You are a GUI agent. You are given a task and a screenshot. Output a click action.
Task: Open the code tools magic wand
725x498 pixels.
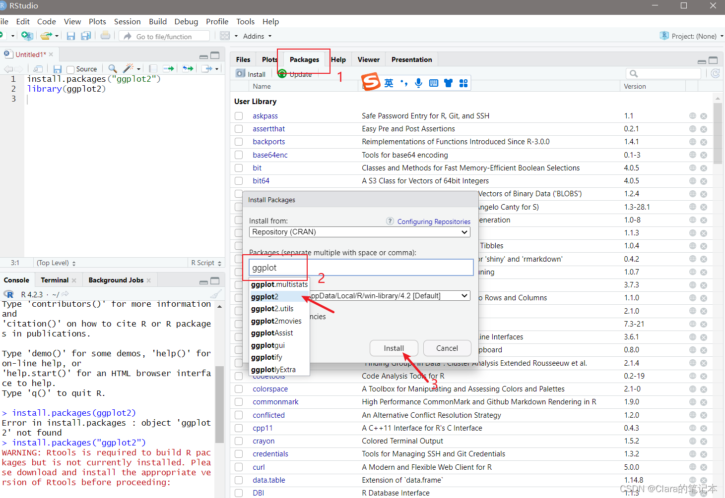coord(129,68)
